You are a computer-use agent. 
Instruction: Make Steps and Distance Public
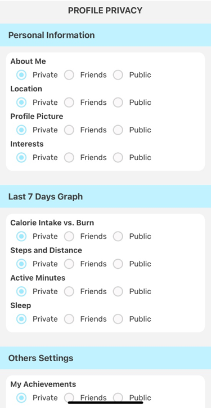(118, 264)
